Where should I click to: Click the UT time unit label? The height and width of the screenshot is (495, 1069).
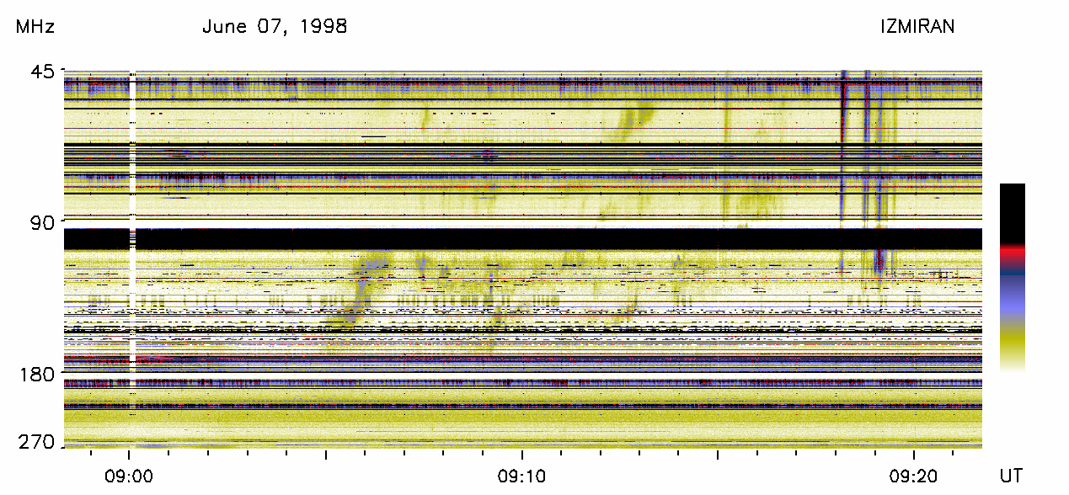(1011, 476)
